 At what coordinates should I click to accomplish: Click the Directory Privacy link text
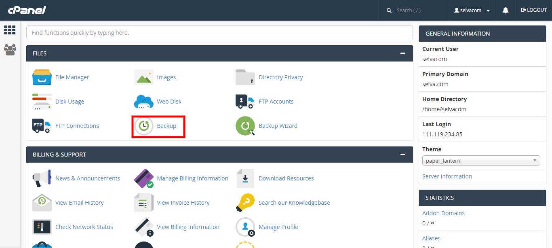point(281,77)
